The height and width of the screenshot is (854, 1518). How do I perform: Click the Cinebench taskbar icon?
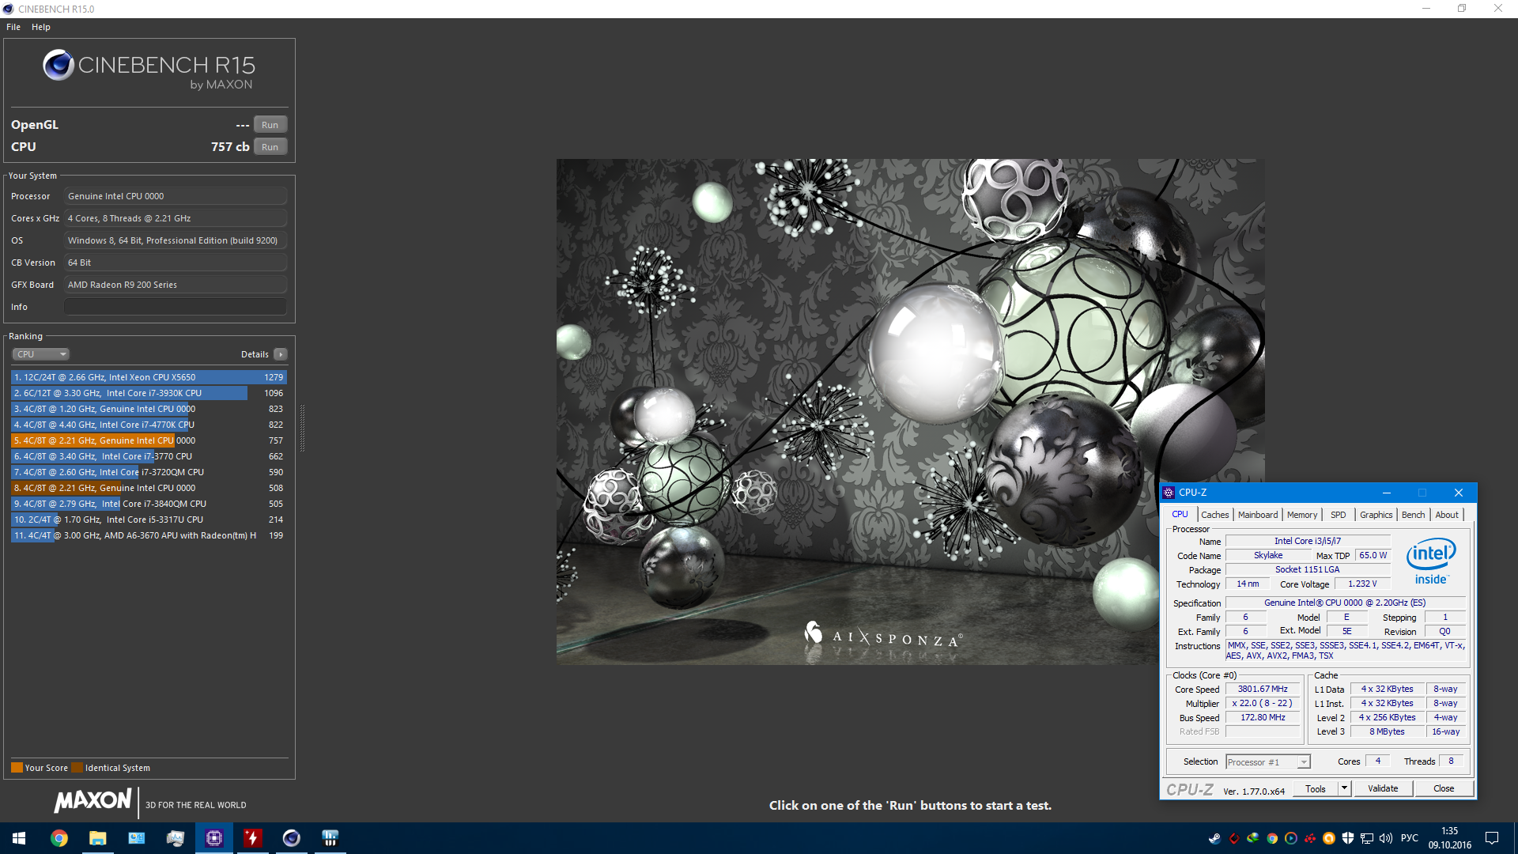click(292, 838)
